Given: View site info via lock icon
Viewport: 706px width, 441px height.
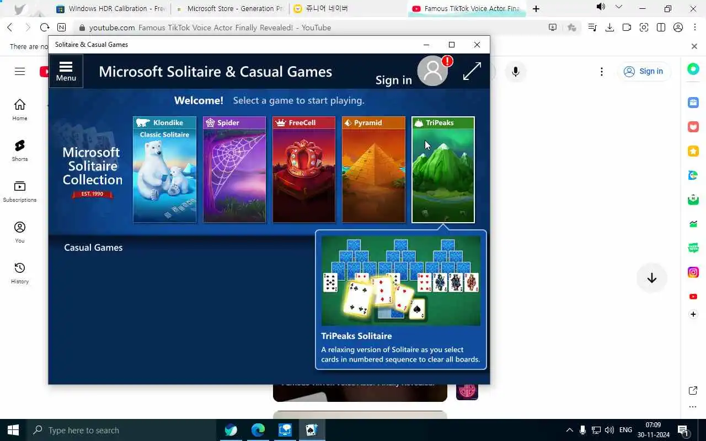Looking at the screenshot, I should pos(82,28).
